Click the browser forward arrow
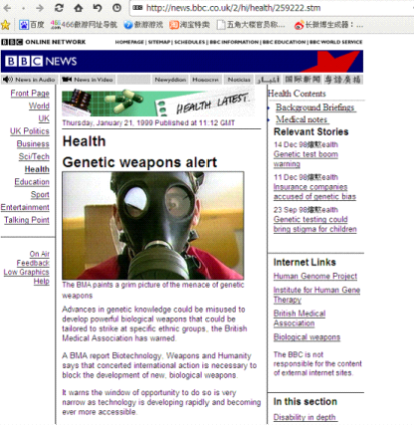This screenshot has height=425, width=414. (40, 8)
